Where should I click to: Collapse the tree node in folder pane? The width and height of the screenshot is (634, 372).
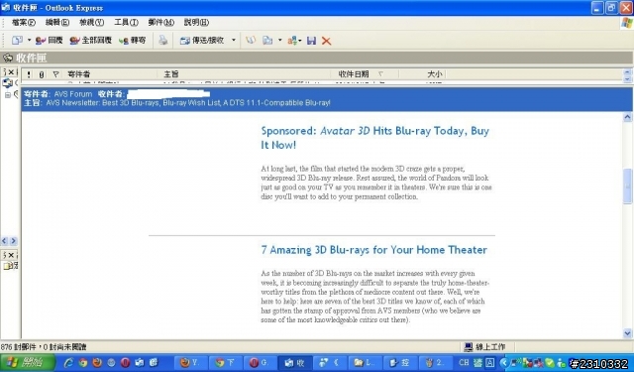[x=7, y=95]
